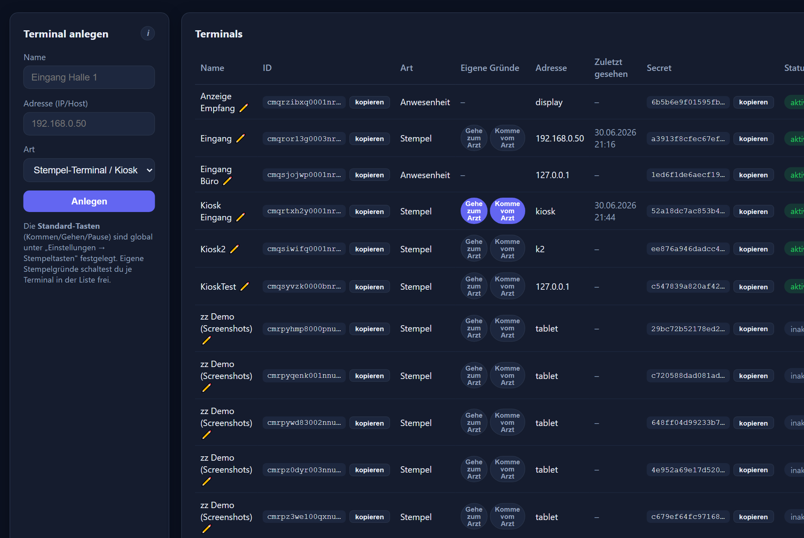Copy the secret 648ff04d99233b7
This screenshot has height=538, width=804.
click(753, 423)
